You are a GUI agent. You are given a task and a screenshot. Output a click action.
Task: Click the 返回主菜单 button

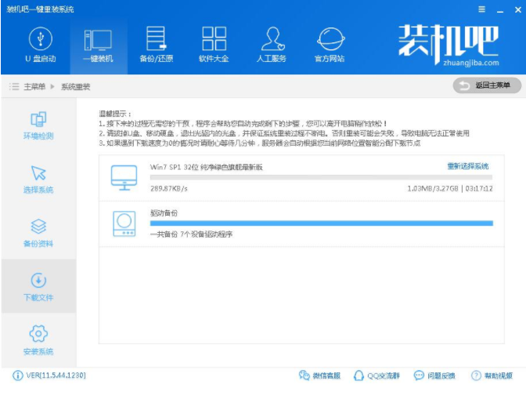click(487, 85)
